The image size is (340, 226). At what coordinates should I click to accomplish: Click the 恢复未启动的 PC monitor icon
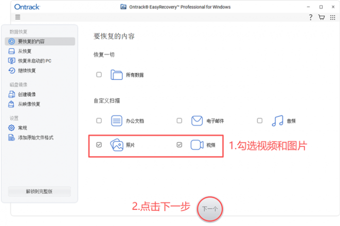pyautogui.click(x=11, y=60)
